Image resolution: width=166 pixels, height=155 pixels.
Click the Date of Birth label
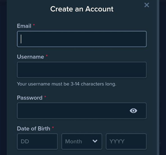pos(34,128)
